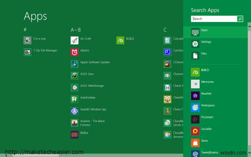Open AutoIt3 Window Spy icon

[74, 111]
